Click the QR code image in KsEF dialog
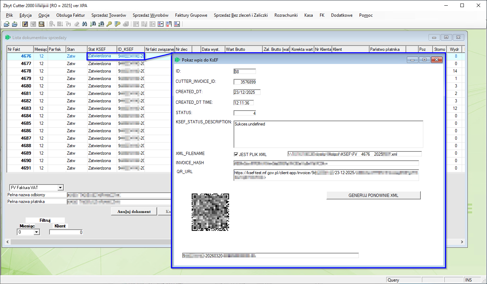The image size is (487, 284). [210, 212]
